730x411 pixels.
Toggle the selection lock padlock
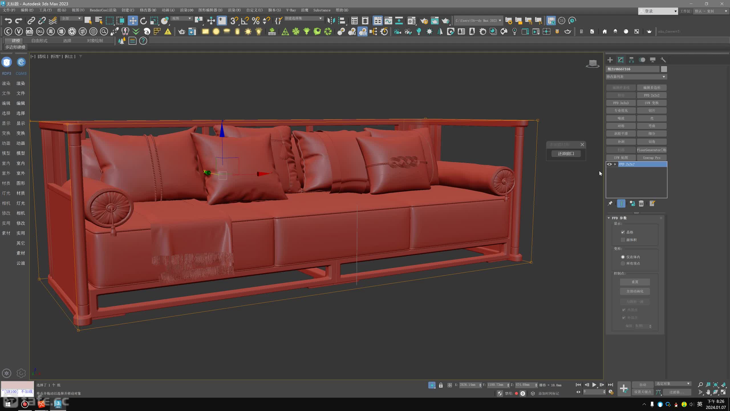coord(441,385)
